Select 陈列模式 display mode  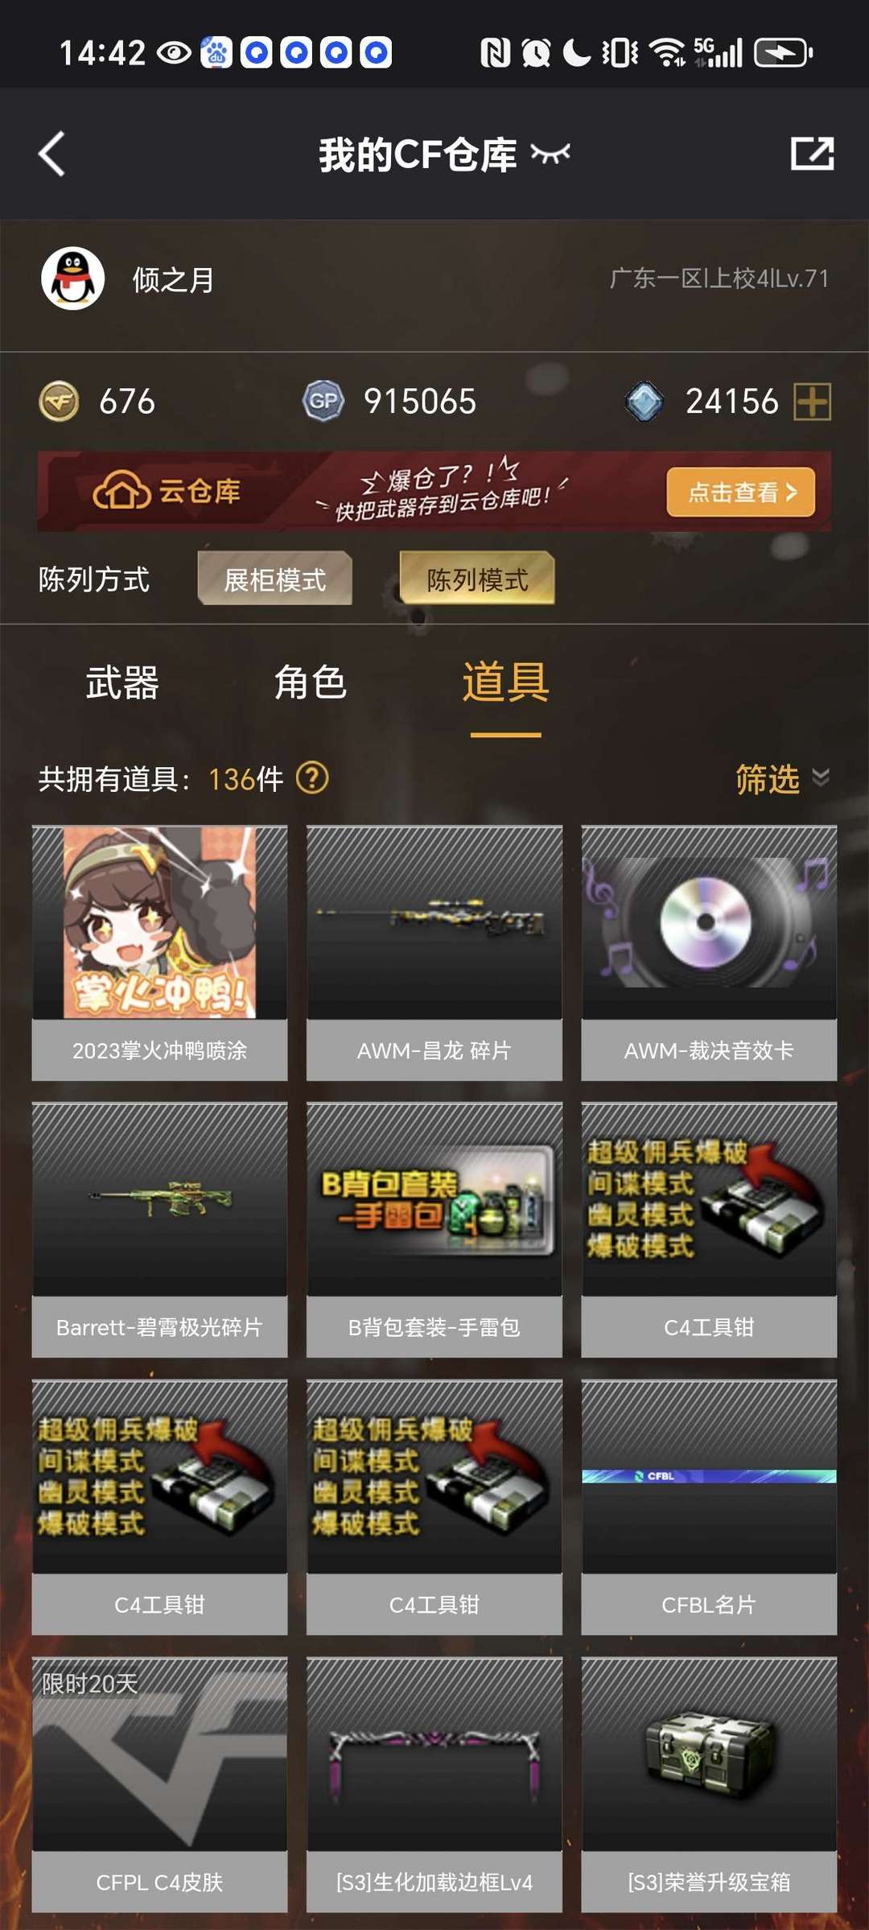[477, 579]
